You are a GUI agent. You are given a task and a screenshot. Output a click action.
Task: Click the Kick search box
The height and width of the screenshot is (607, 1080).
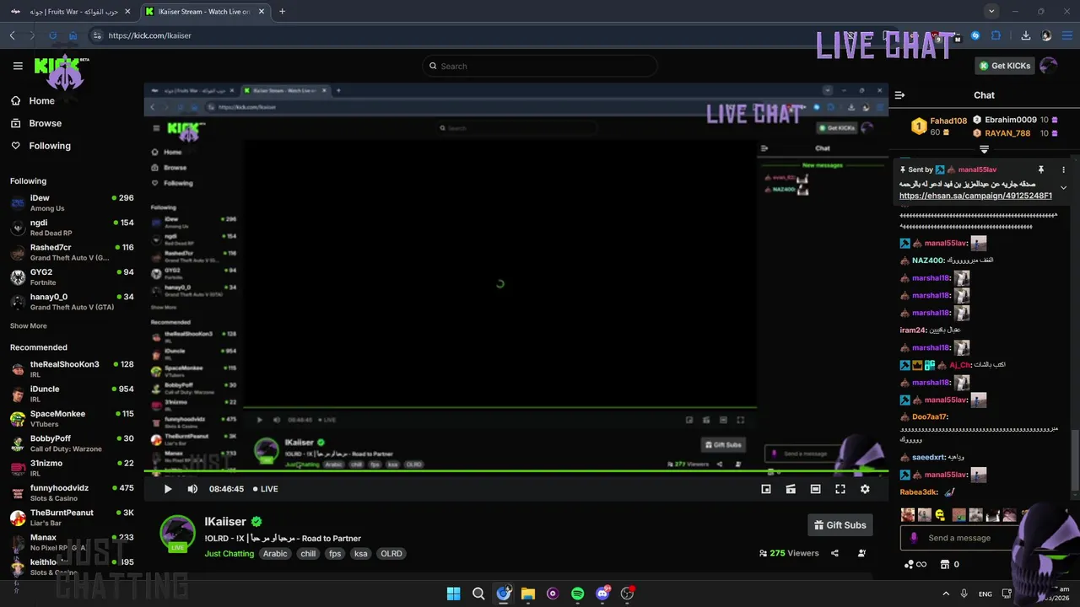click(540, 66)
